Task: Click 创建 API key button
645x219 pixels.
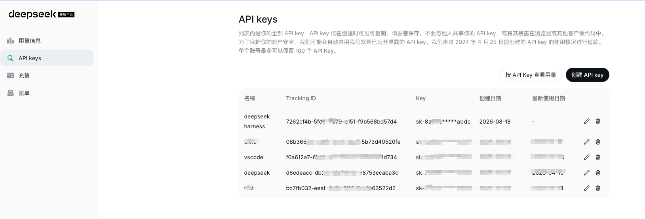Action: (x=587, y=75)
